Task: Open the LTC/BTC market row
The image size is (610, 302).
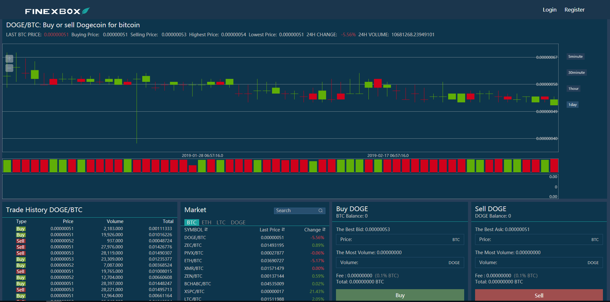Action: point(254,299)
